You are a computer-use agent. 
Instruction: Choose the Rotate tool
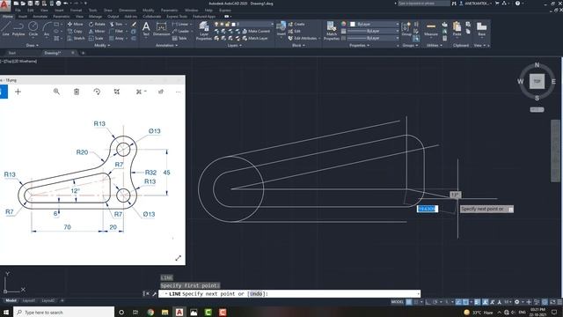pos(97,24)
